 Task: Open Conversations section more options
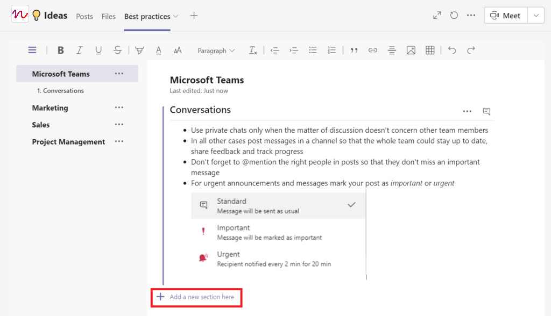tap(467, 111)
